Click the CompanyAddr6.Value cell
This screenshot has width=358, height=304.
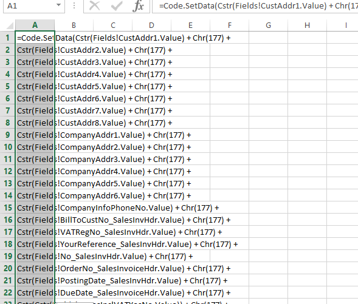[x=35, y=195]
